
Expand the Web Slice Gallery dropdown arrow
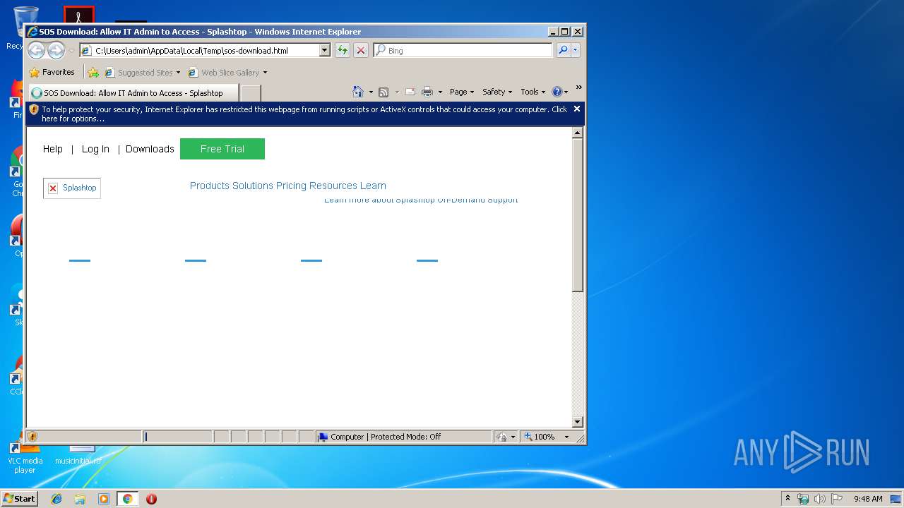click(265, 73)
